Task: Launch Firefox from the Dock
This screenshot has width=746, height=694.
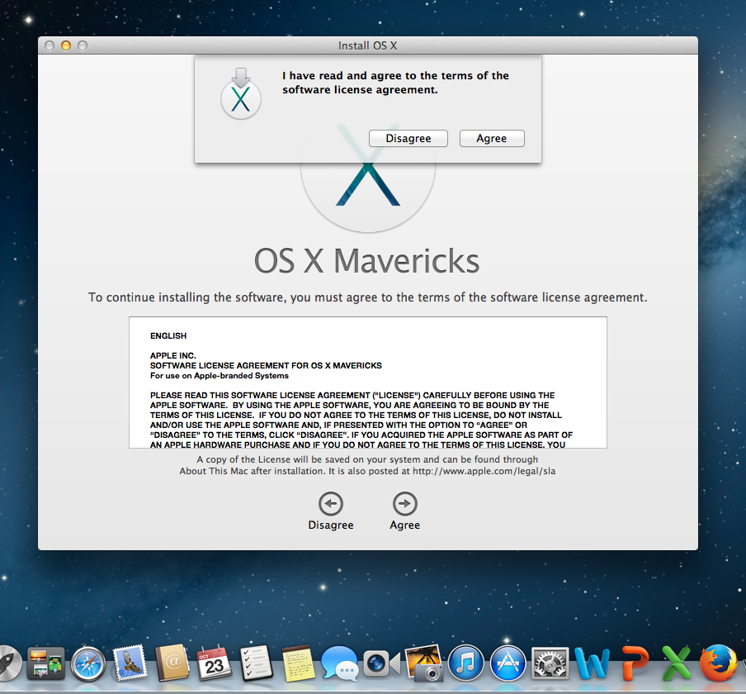Action: coord(719,663)
